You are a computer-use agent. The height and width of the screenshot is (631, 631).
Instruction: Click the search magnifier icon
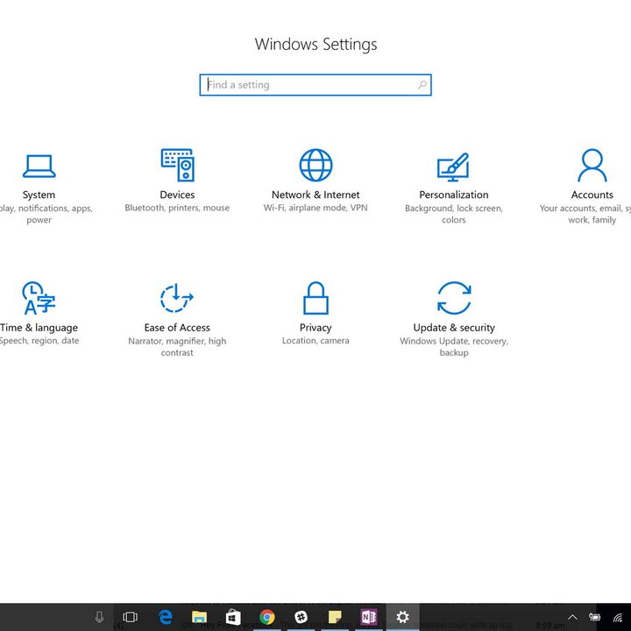point(422,85)
